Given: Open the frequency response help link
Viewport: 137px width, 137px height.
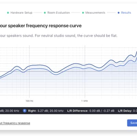Looking at the screenshot, I should (x=15, y=123).
